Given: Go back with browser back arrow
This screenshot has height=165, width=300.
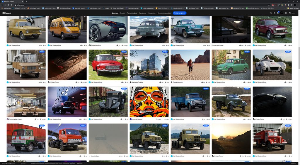Looking at the screenshot, I should (x=2, y=5).
